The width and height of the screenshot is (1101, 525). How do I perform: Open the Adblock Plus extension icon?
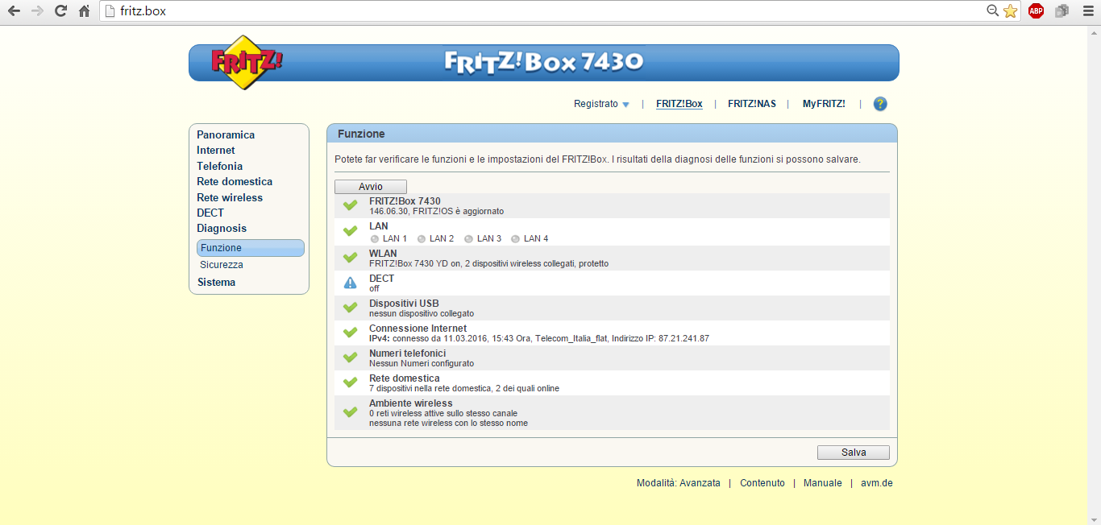[1037, 11]
